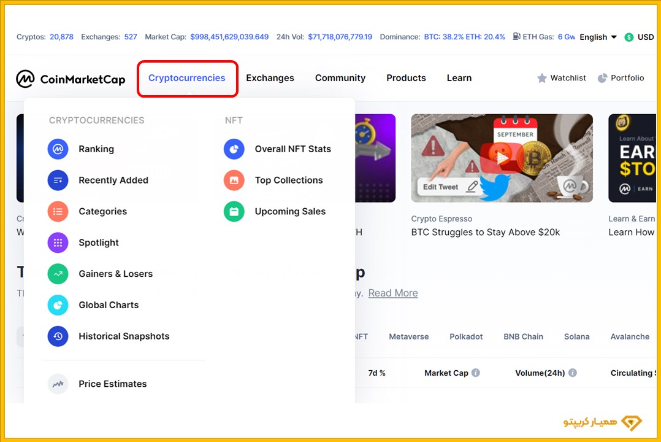Open Historical Snapshots entry

[x=124, y=336]
